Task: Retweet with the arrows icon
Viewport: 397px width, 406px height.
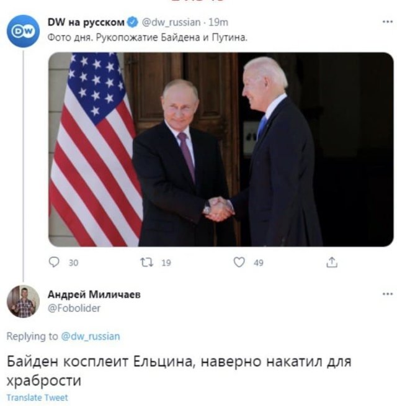Action: 147,263
